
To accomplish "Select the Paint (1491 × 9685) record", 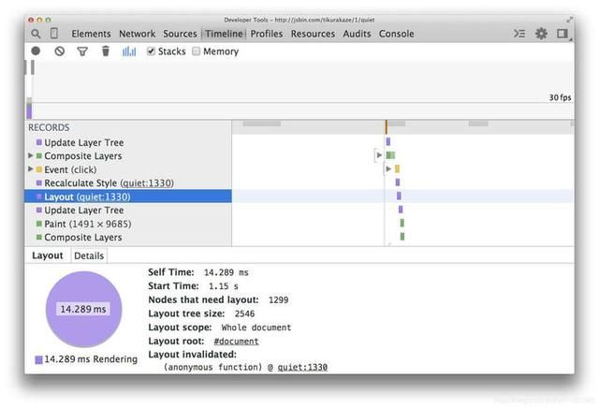I will (87, 224).
